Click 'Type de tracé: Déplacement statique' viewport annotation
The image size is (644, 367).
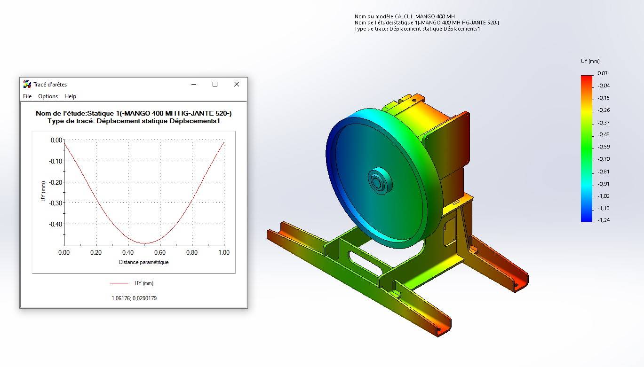417,29
